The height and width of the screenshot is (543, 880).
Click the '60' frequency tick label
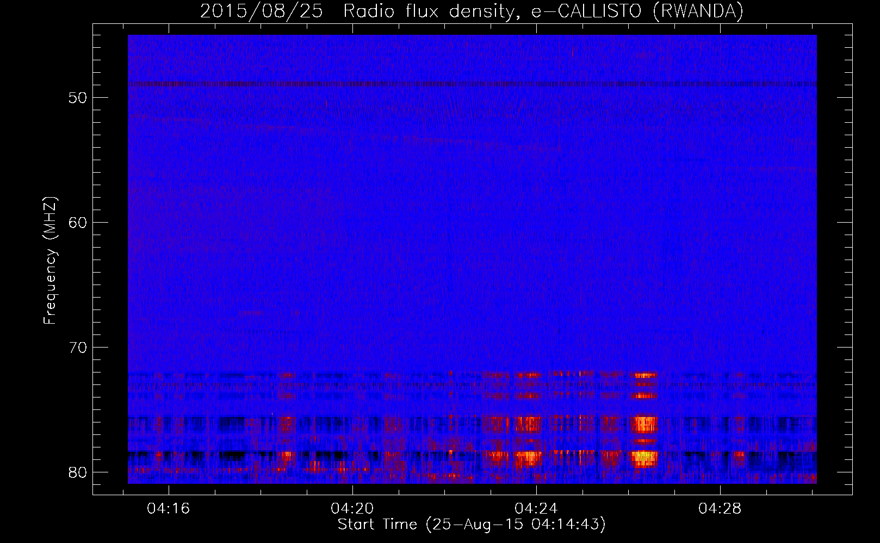78,223
